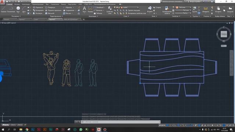The image size is (235, 132).
Task: Click Сделать текущим (Make Current) layer button
Action: [x=133, y=10]
